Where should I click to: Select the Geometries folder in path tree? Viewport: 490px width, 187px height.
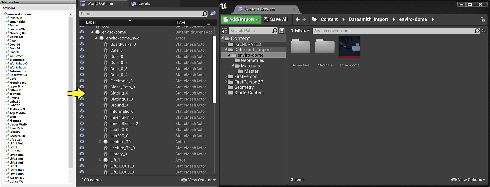pyautogui.click(x=252, y=60)
